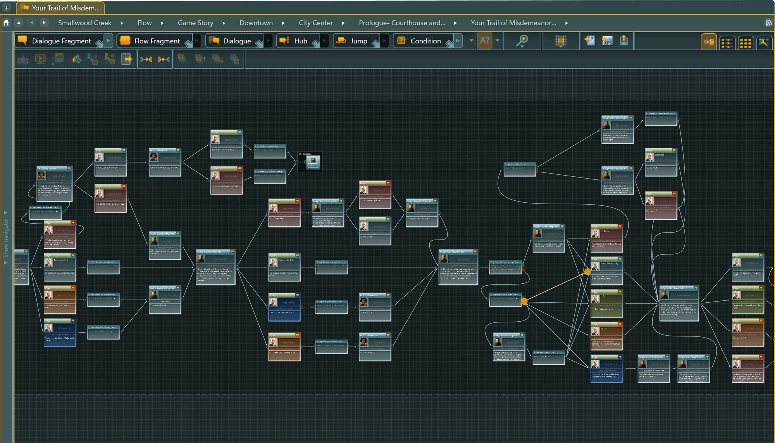The width and height of the screenshot is (775, 443).
Task: Click the align horizontally distribute icon
Action: (146, 59)
